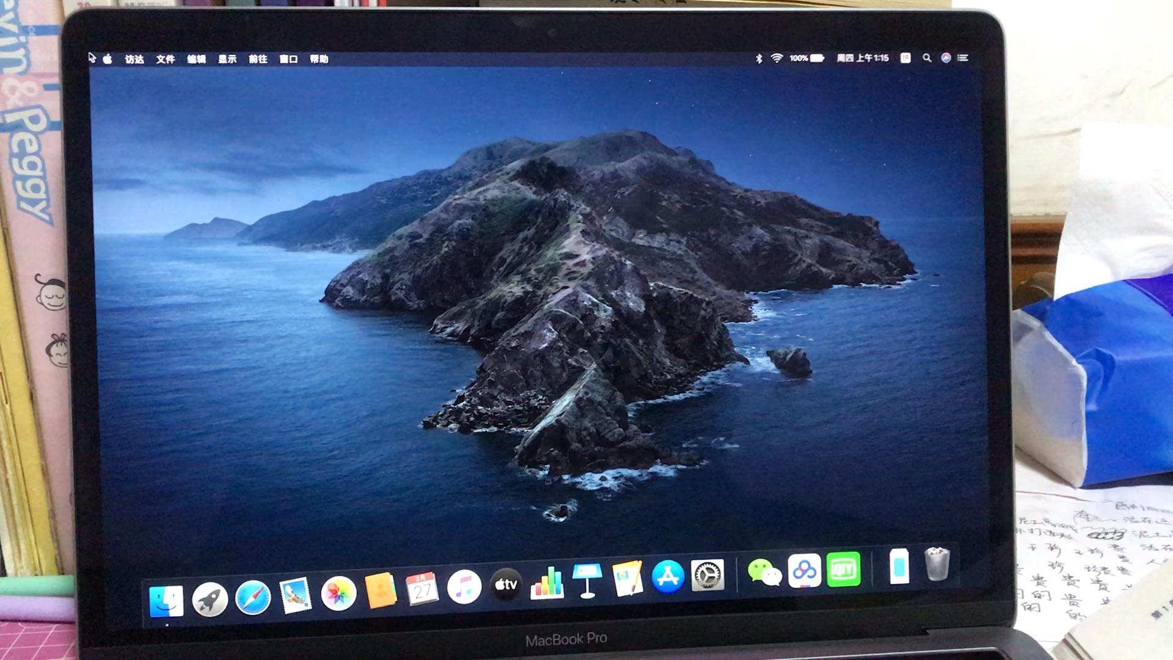This screenshot has height=660, width=1173.
Task: Open Baidu Netdisk cloud icon
Action: click(x=804, y=570)
